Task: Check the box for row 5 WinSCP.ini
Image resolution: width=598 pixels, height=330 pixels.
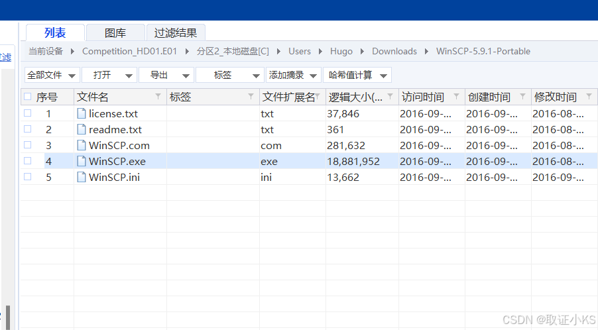Action: 27,177
